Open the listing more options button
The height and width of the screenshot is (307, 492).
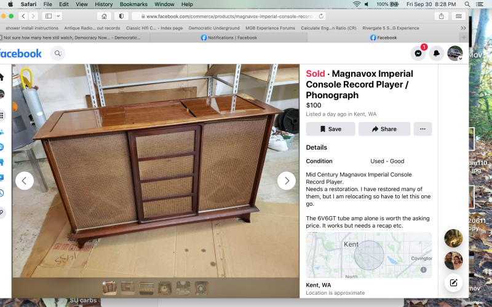tap(423, 129)
